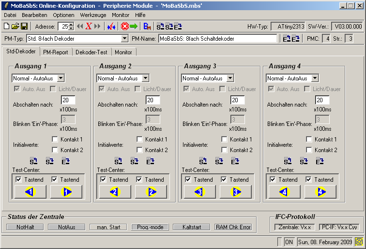Open a file with the folder icon
This screenshot has width=366, height=249.
pyautogui.click(x=15, y=26)
